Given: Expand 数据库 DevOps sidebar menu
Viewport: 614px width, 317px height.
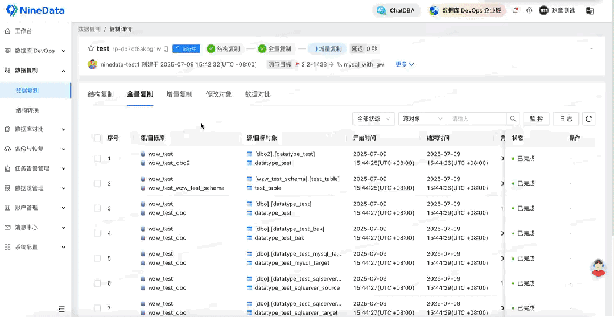Looking at the screenshot, I should tap(63, 51).
